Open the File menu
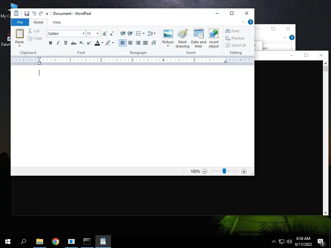The height and width of the screenshot is (248, 331). [x=20, y=22]
